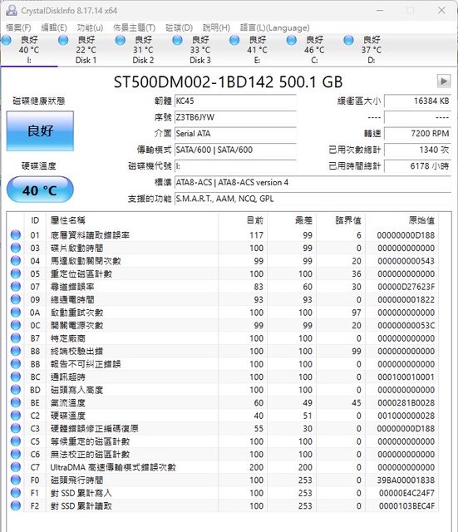Select the Disk 1 status orb at 22 °C
This screenshot has width=458, height=532.
[63, 41]
